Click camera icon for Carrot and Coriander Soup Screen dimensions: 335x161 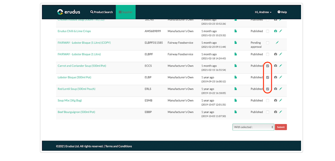[276, 66]
